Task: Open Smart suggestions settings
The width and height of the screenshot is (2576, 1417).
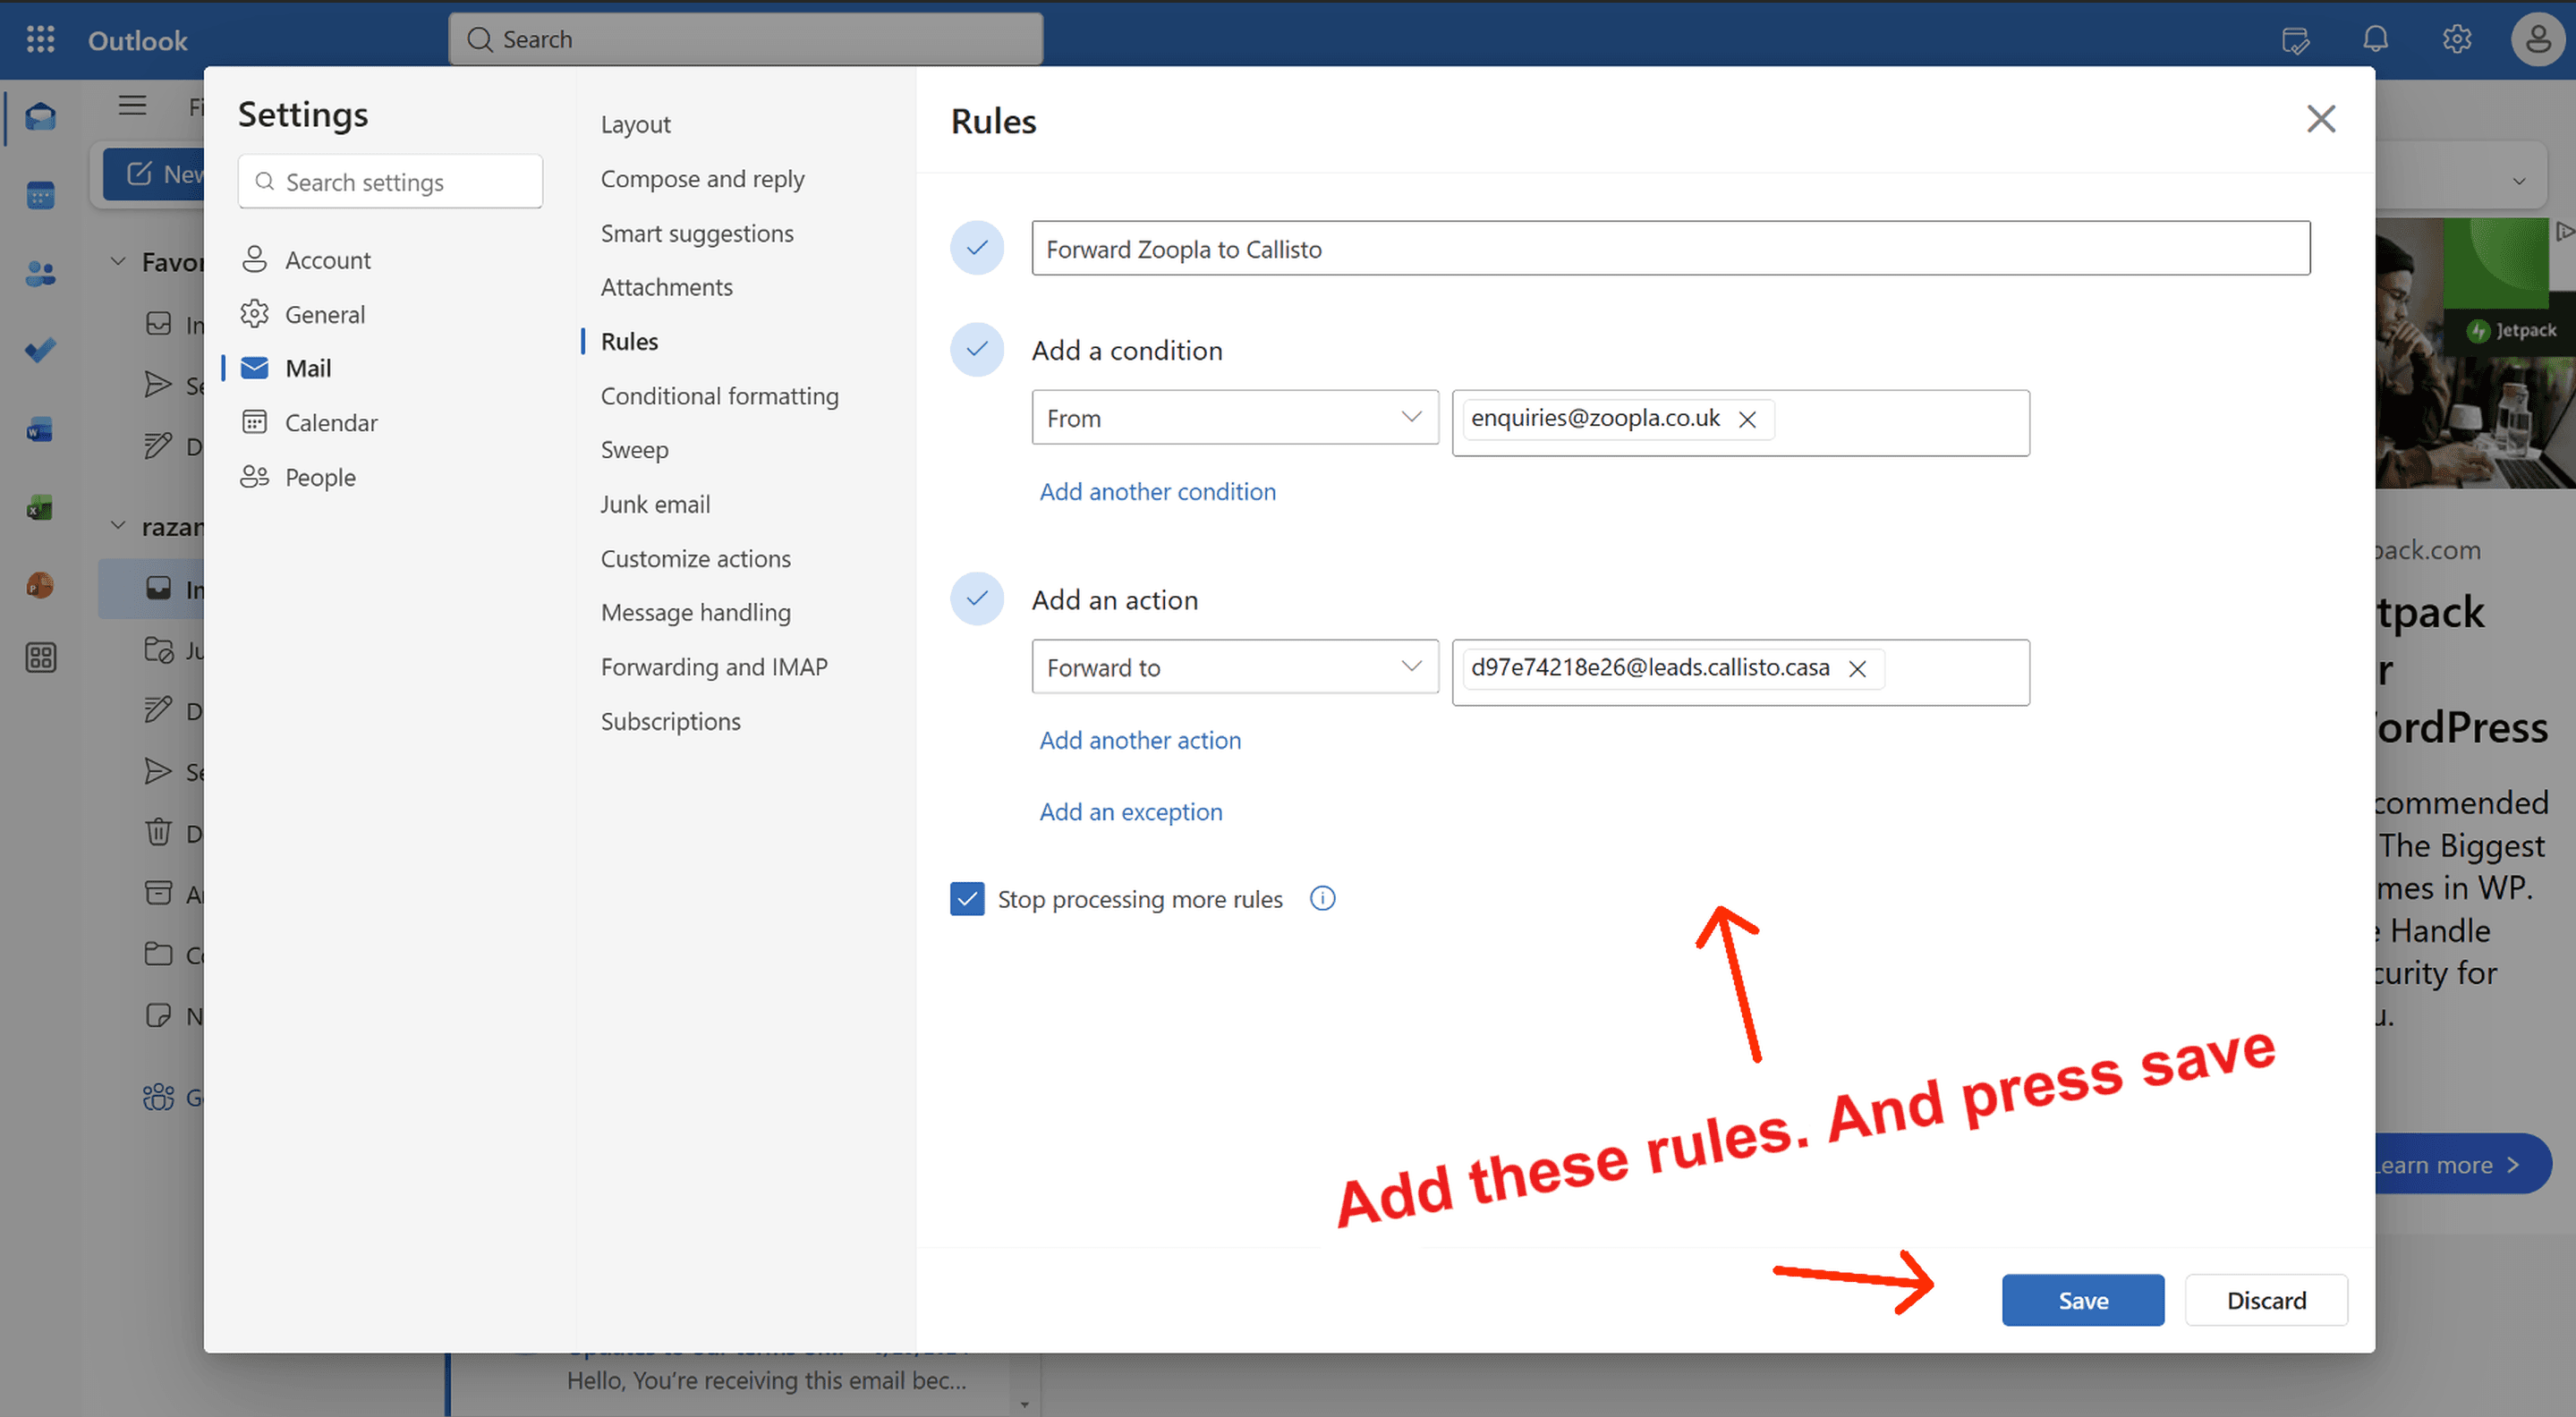Action: [x=697, y=233]
